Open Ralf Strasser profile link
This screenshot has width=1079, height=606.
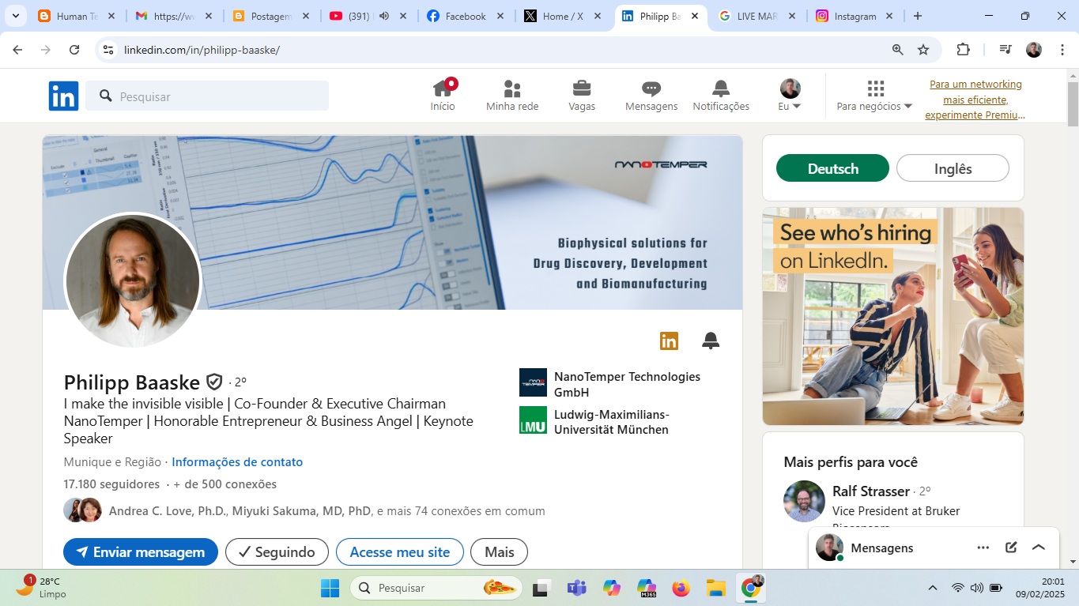click(870, 491)
